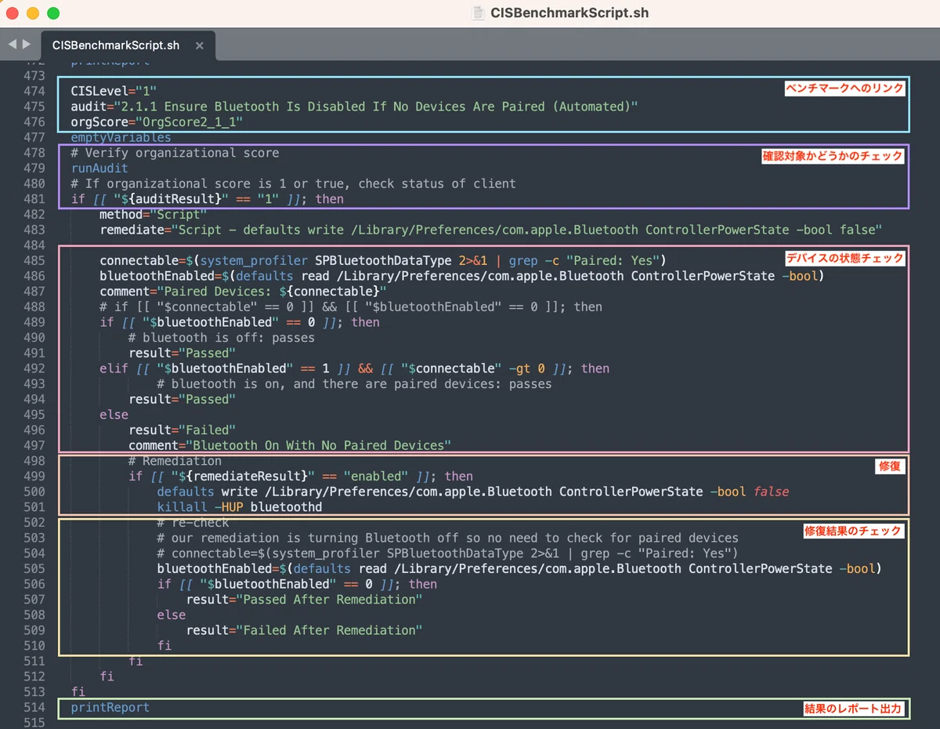Click the printReport line on 514
The image size is (940, 729).
tap(110, 707)
